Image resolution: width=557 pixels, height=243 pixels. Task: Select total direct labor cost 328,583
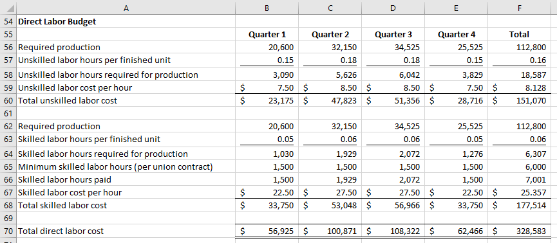518,231
